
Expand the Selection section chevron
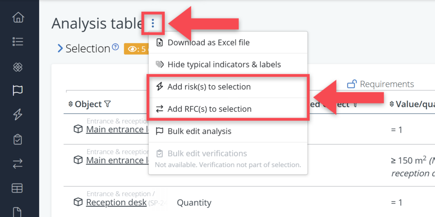[60, 49]
